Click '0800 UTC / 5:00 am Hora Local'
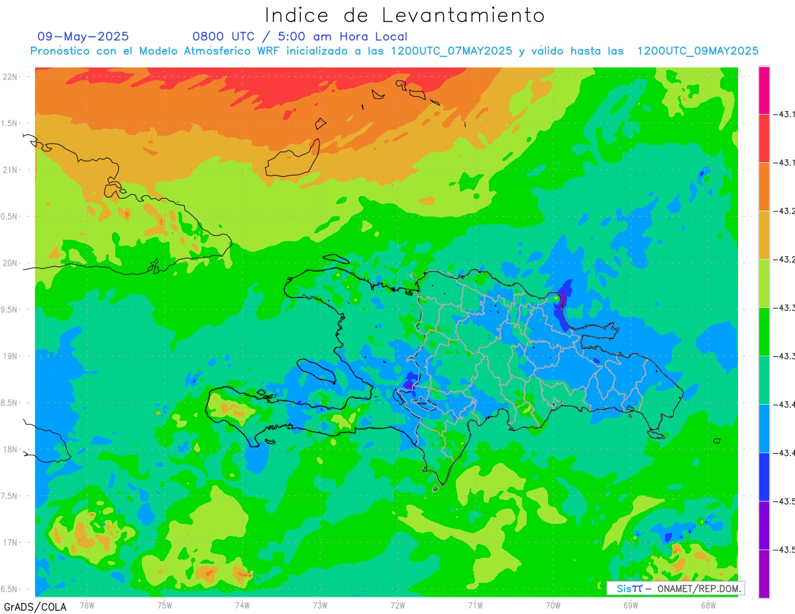Viewport: 795px width, 614px height. 299,36
